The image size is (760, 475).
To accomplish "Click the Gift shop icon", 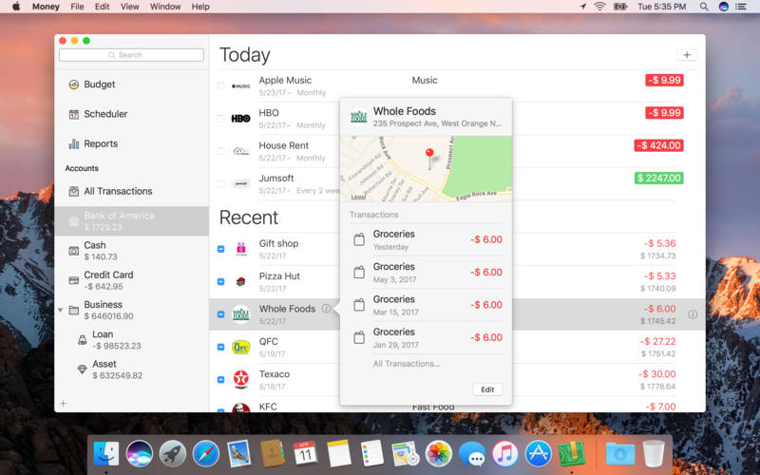I will tap(241, 249).
